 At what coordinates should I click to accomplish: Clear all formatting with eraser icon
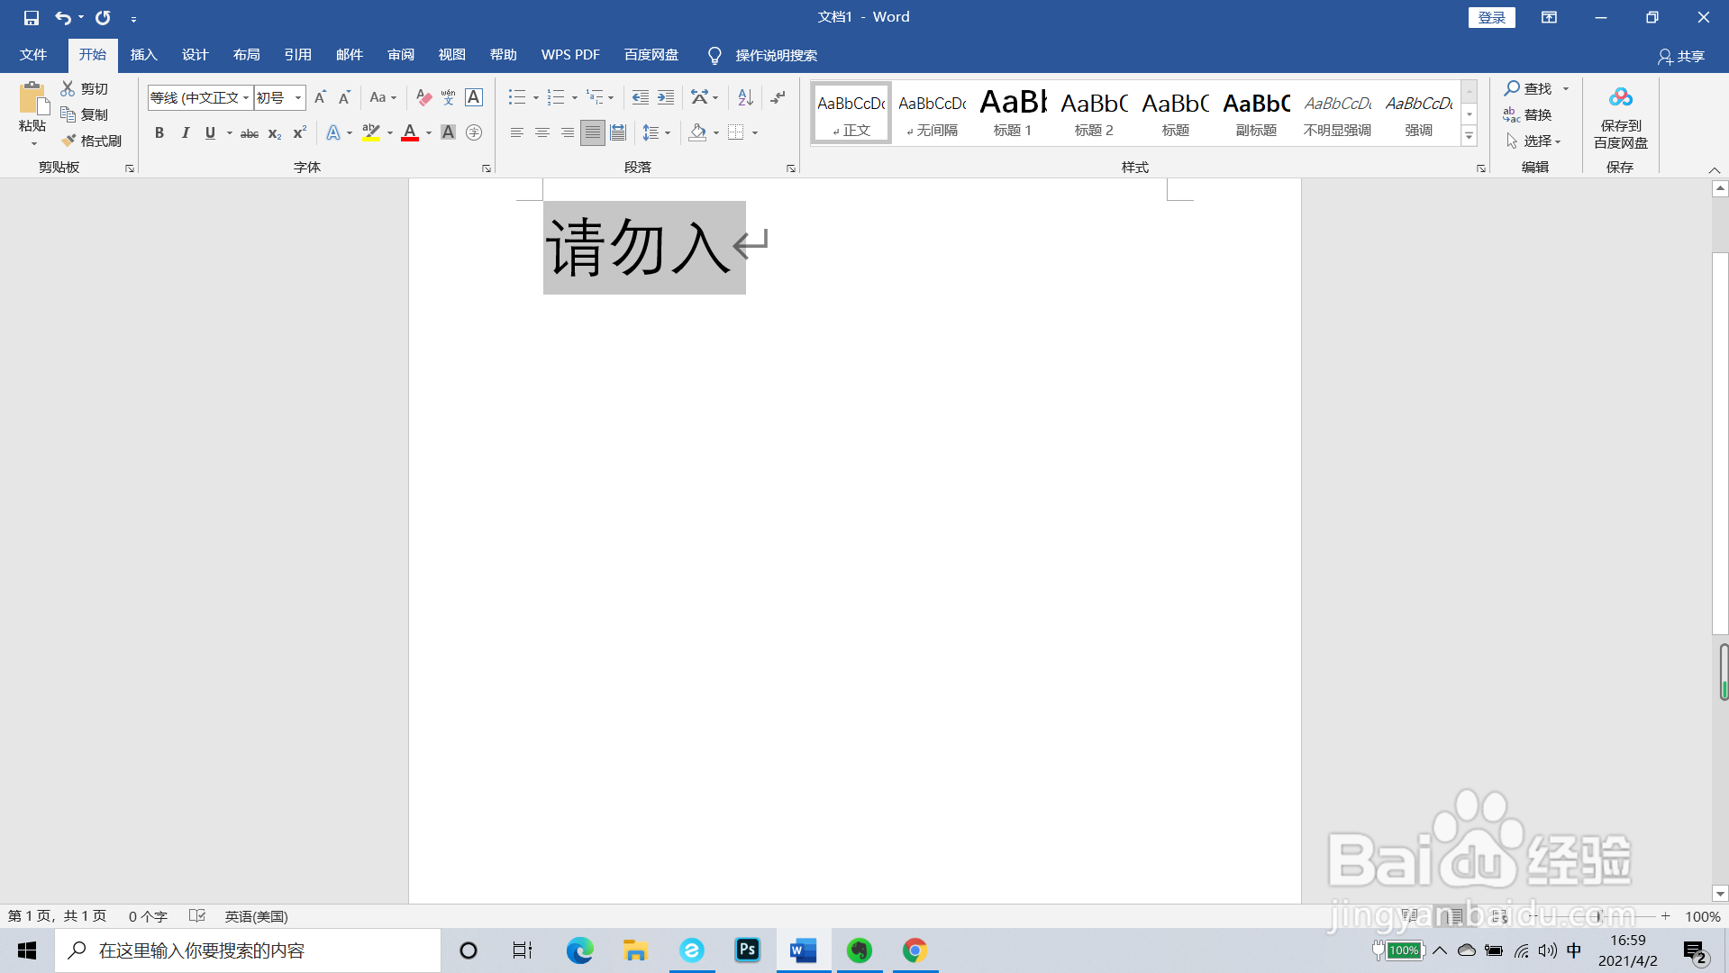(x=423, y=97)
